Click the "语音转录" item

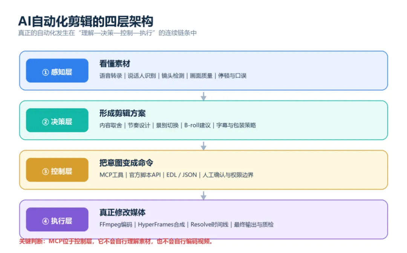(111, 76)
